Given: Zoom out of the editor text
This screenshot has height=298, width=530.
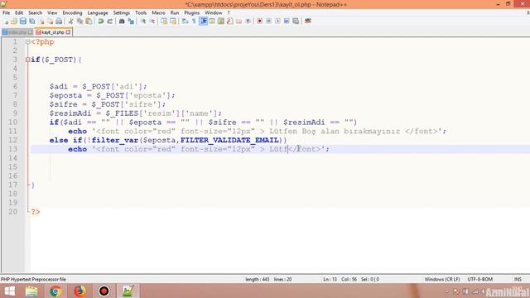Looking at the screenshot, I should coord(152,22).
